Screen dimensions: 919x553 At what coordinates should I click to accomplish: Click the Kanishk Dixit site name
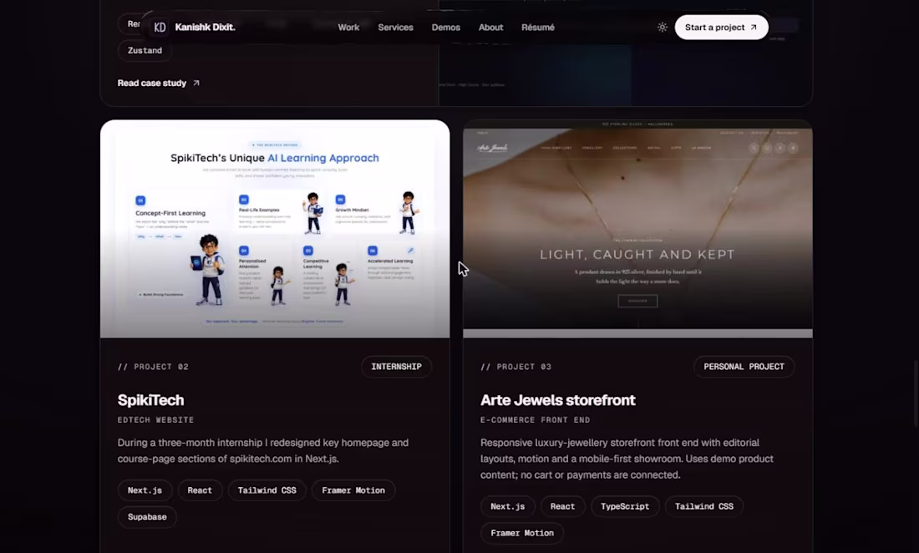205,27
